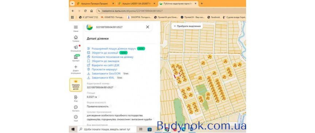This screenshot has width=315, height=133.
Task: Click the Windows taskbar search box
Action: (107, 129)
